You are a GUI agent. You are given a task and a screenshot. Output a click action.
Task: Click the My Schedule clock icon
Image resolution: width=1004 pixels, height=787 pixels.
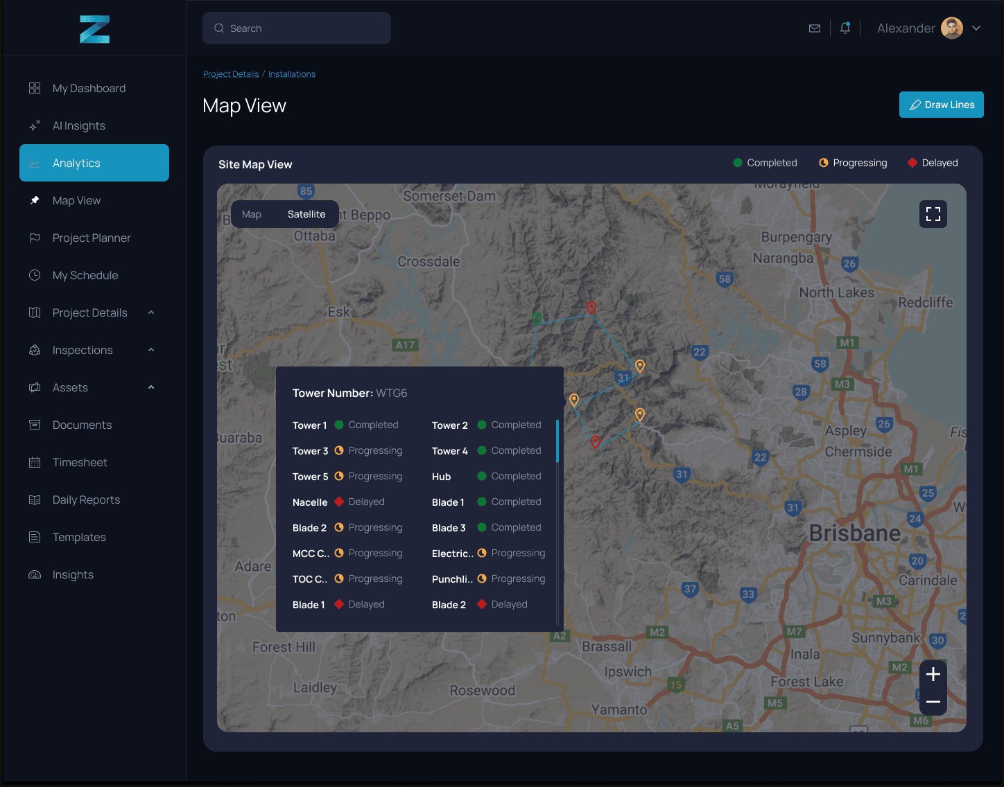pyautogui.click(x=35, y=275)
